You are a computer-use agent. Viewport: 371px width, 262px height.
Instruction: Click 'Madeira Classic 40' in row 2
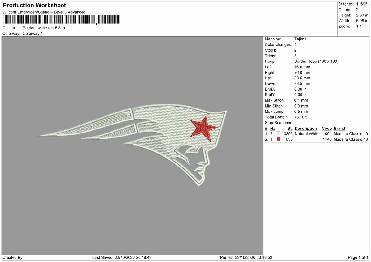[351, 139]
